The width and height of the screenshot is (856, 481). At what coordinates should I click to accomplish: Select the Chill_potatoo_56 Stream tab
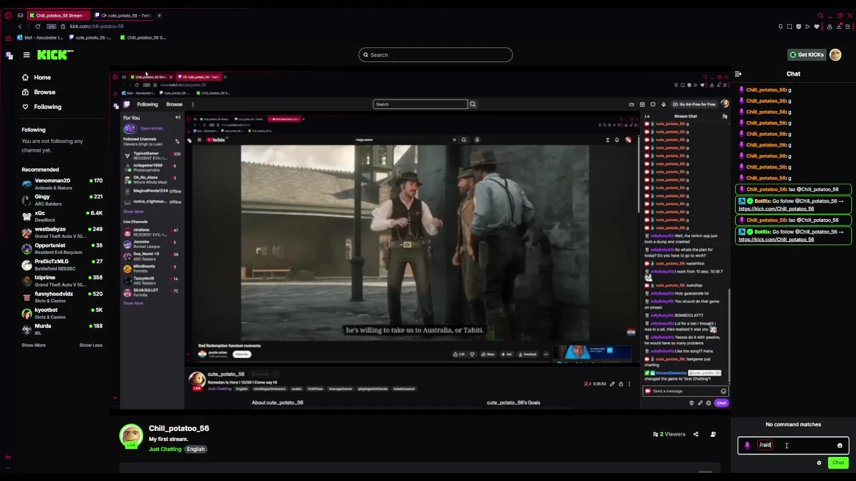click(x=59, y=15)
